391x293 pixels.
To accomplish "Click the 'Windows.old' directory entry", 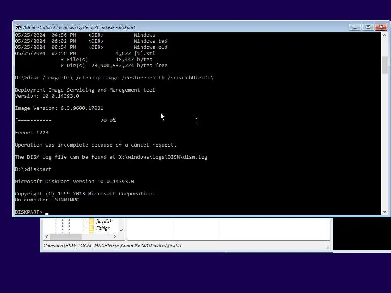I will coord(150,47).
